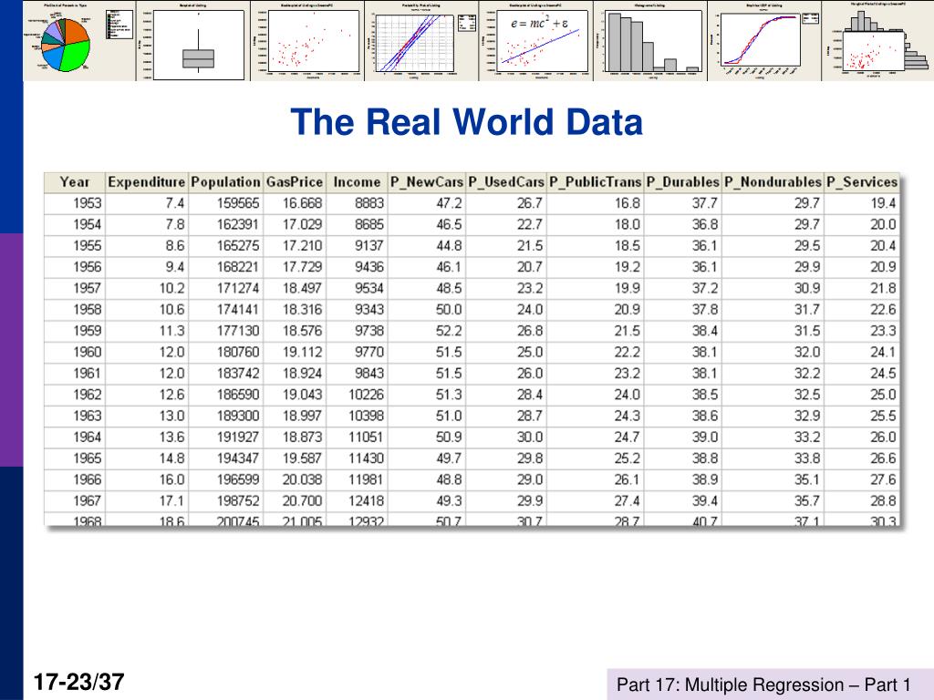Image resolution: width=934 pixels, height=700 pixels.
Task: Click population value 159565
Action: coord(238,203)
